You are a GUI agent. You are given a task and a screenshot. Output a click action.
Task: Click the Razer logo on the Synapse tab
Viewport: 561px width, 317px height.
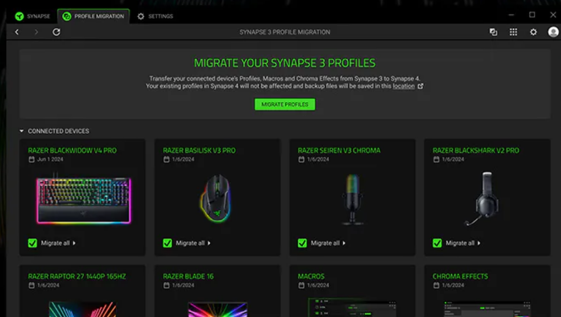pos(19,16)
